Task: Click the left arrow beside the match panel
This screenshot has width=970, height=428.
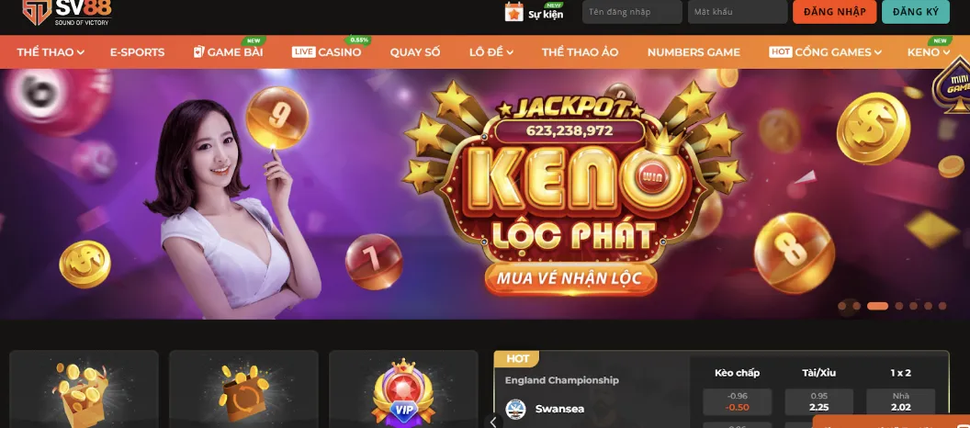Action: pos(493,422)
